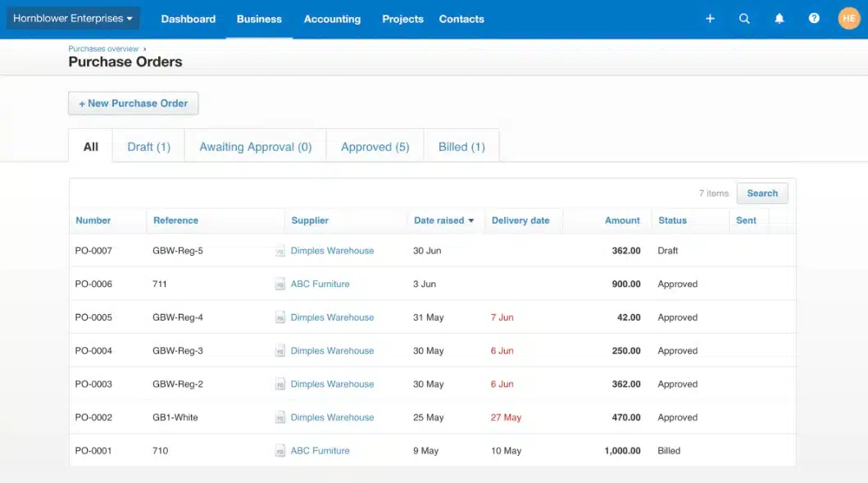Click reference GBW-Reg-5
Viewport: 868px width, 483px height.
pos(178,251)
